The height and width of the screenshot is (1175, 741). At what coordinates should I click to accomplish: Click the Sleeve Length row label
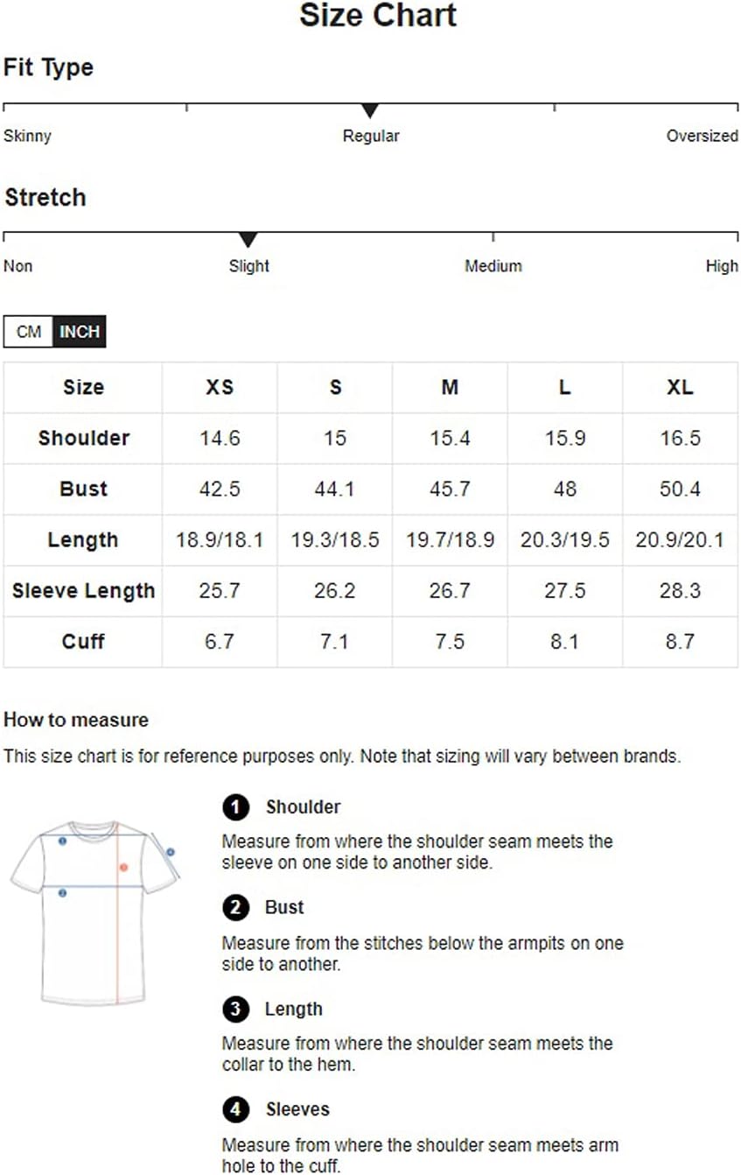pos(83,591)
